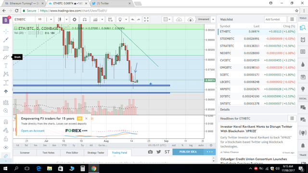Click the Add Symbol input field

(275, 19)
